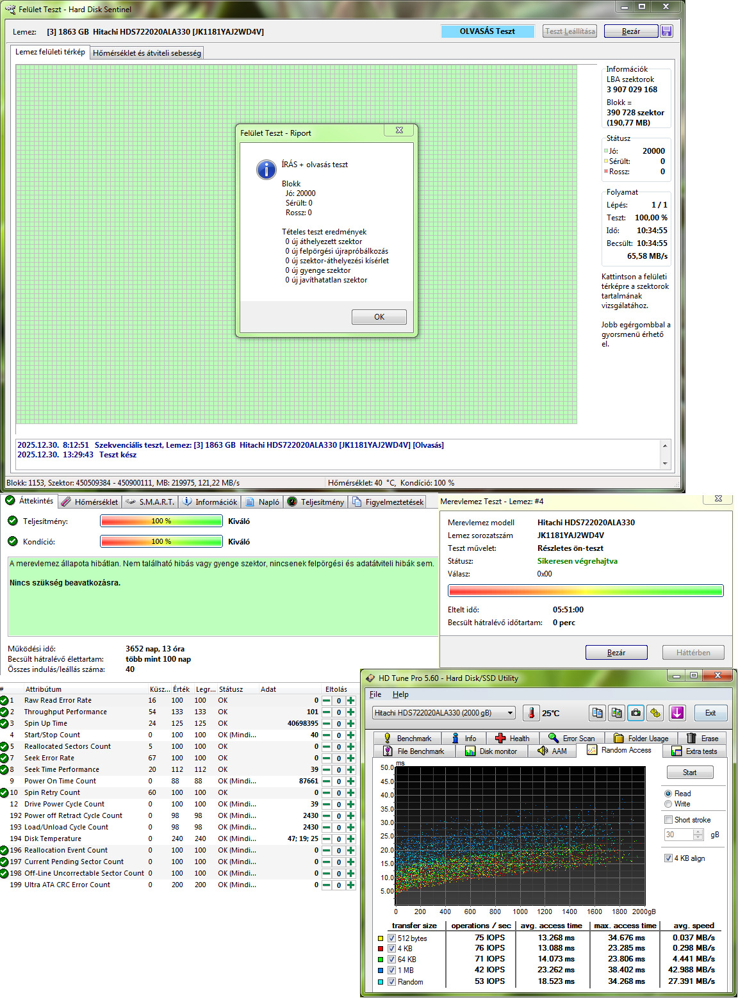Open the S.M.A.R.T. tab

click(150, 502)
